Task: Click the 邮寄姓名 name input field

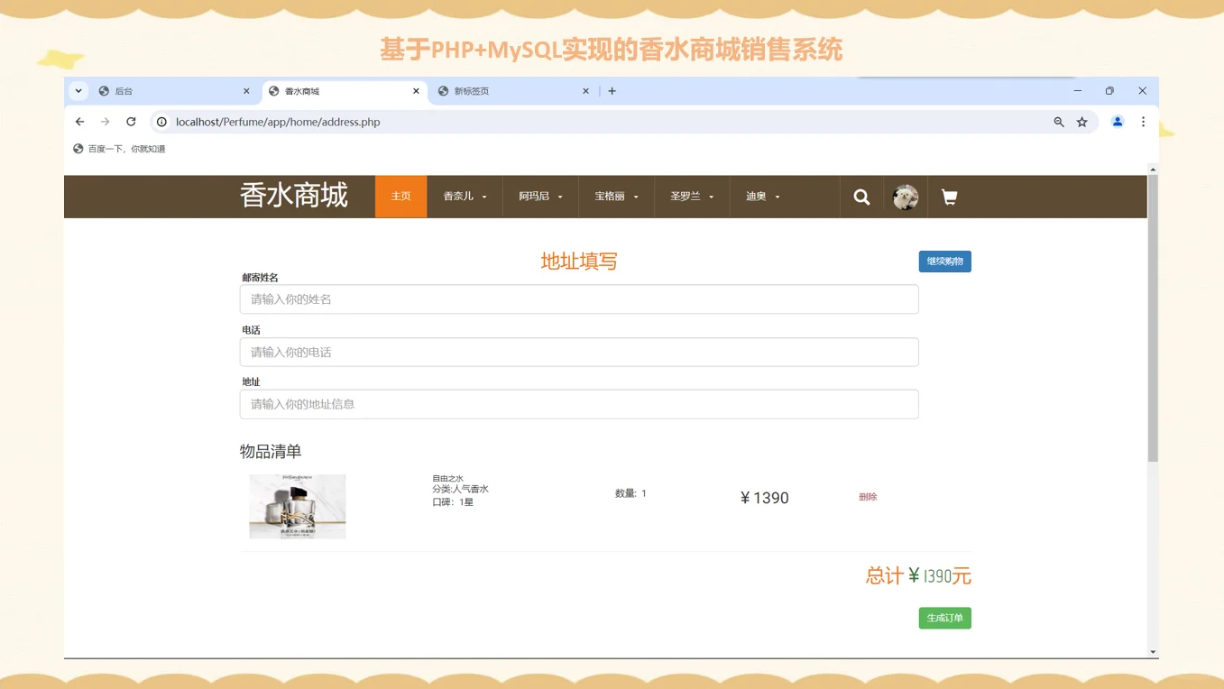Action: [579, 299]
